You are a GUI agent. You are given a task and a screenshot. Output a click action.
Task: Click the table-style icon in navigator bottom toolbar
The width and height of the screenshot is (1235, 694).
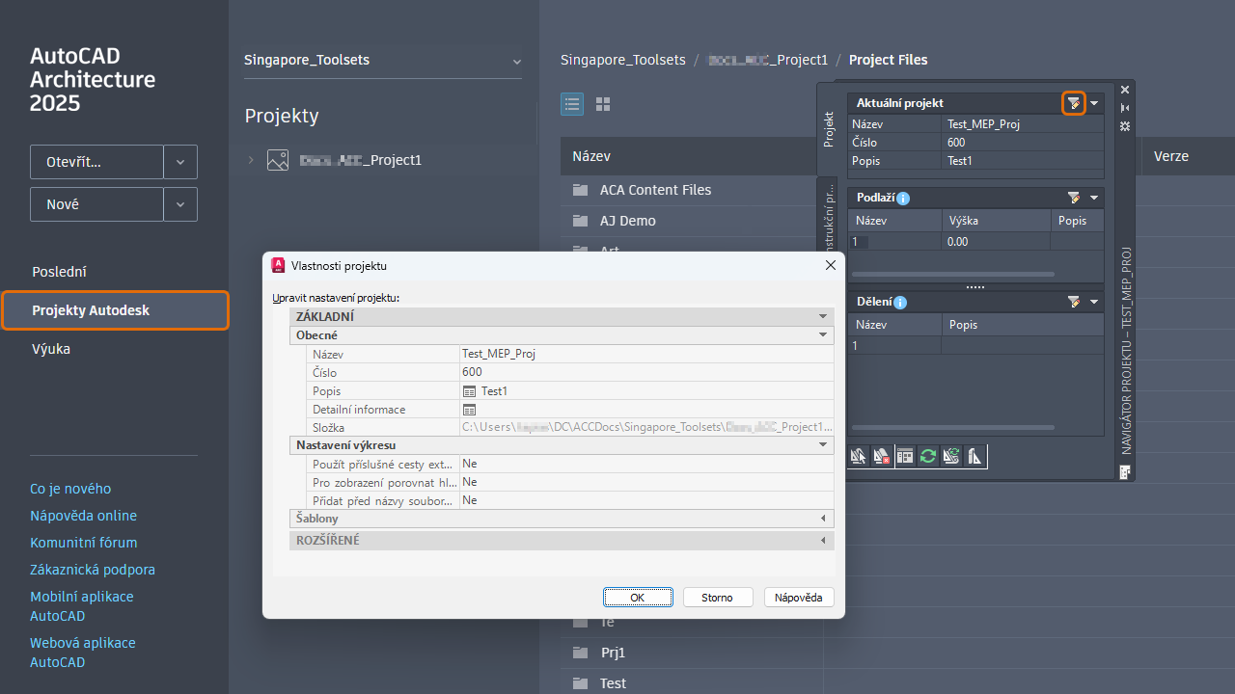(904, 456)
